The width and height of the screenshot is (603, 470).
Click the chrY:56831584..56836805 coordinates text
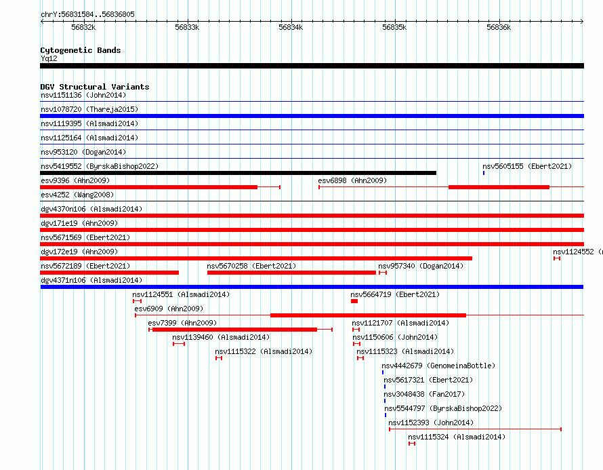pos(87,15)
